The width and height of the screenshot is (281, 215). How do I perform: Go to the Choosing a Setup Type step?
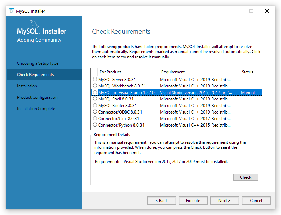click(38, 63)
